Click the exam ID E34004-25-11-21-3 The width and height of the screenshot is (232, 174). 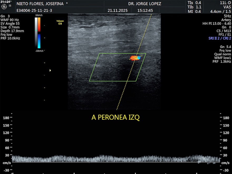[x=34, y=11]
